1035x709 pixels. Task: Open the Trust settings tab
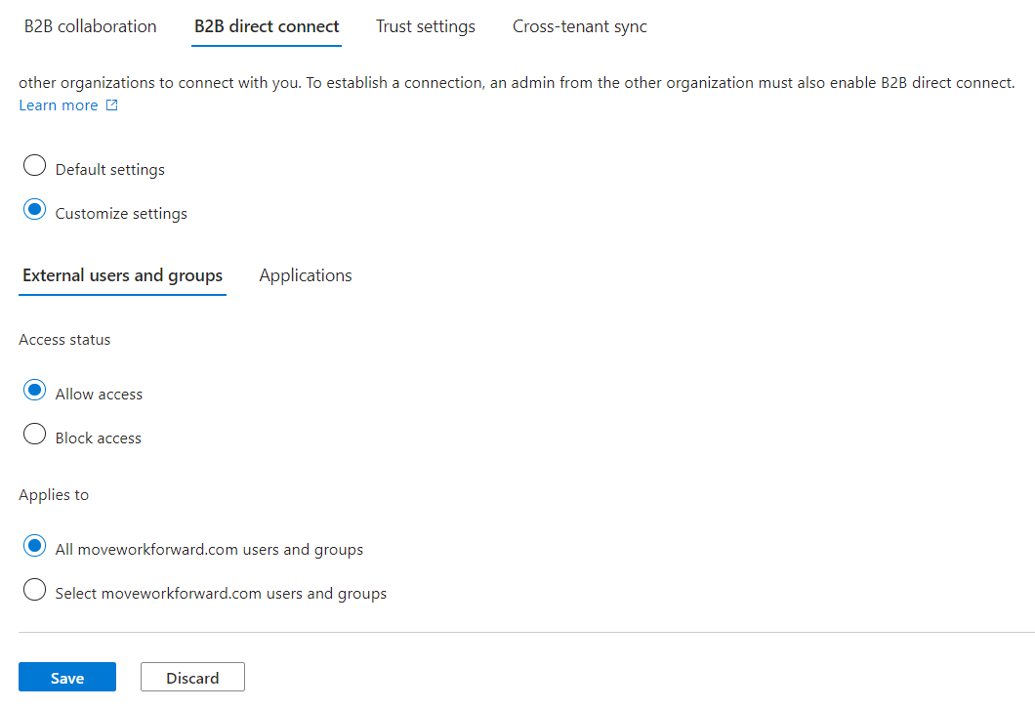point(425,26)
